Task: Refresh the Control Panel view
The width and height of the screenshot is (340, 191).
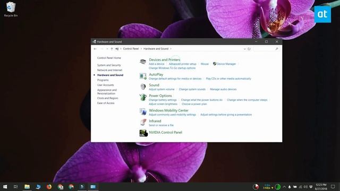Action: click(x=249, y=49)
